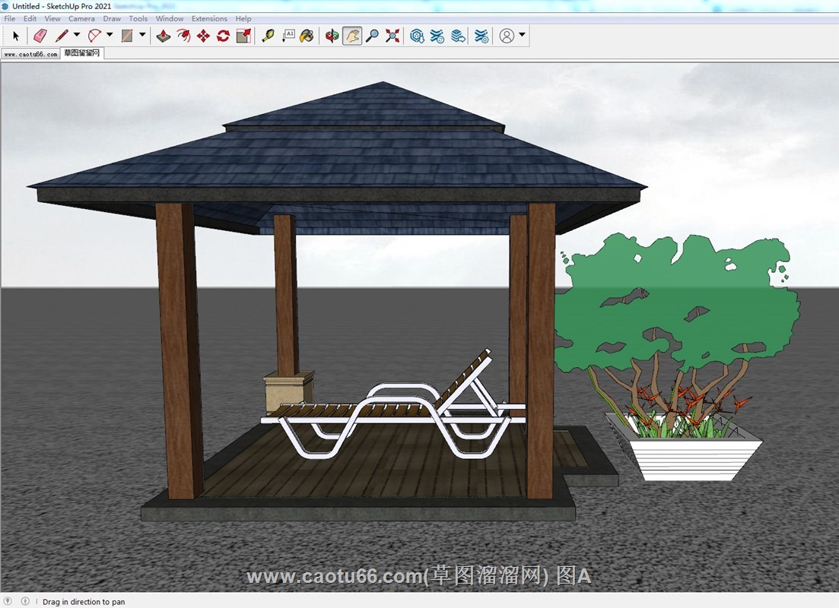Select the Paint Bucket tool

pyautogui.click(x=307, y=36)
